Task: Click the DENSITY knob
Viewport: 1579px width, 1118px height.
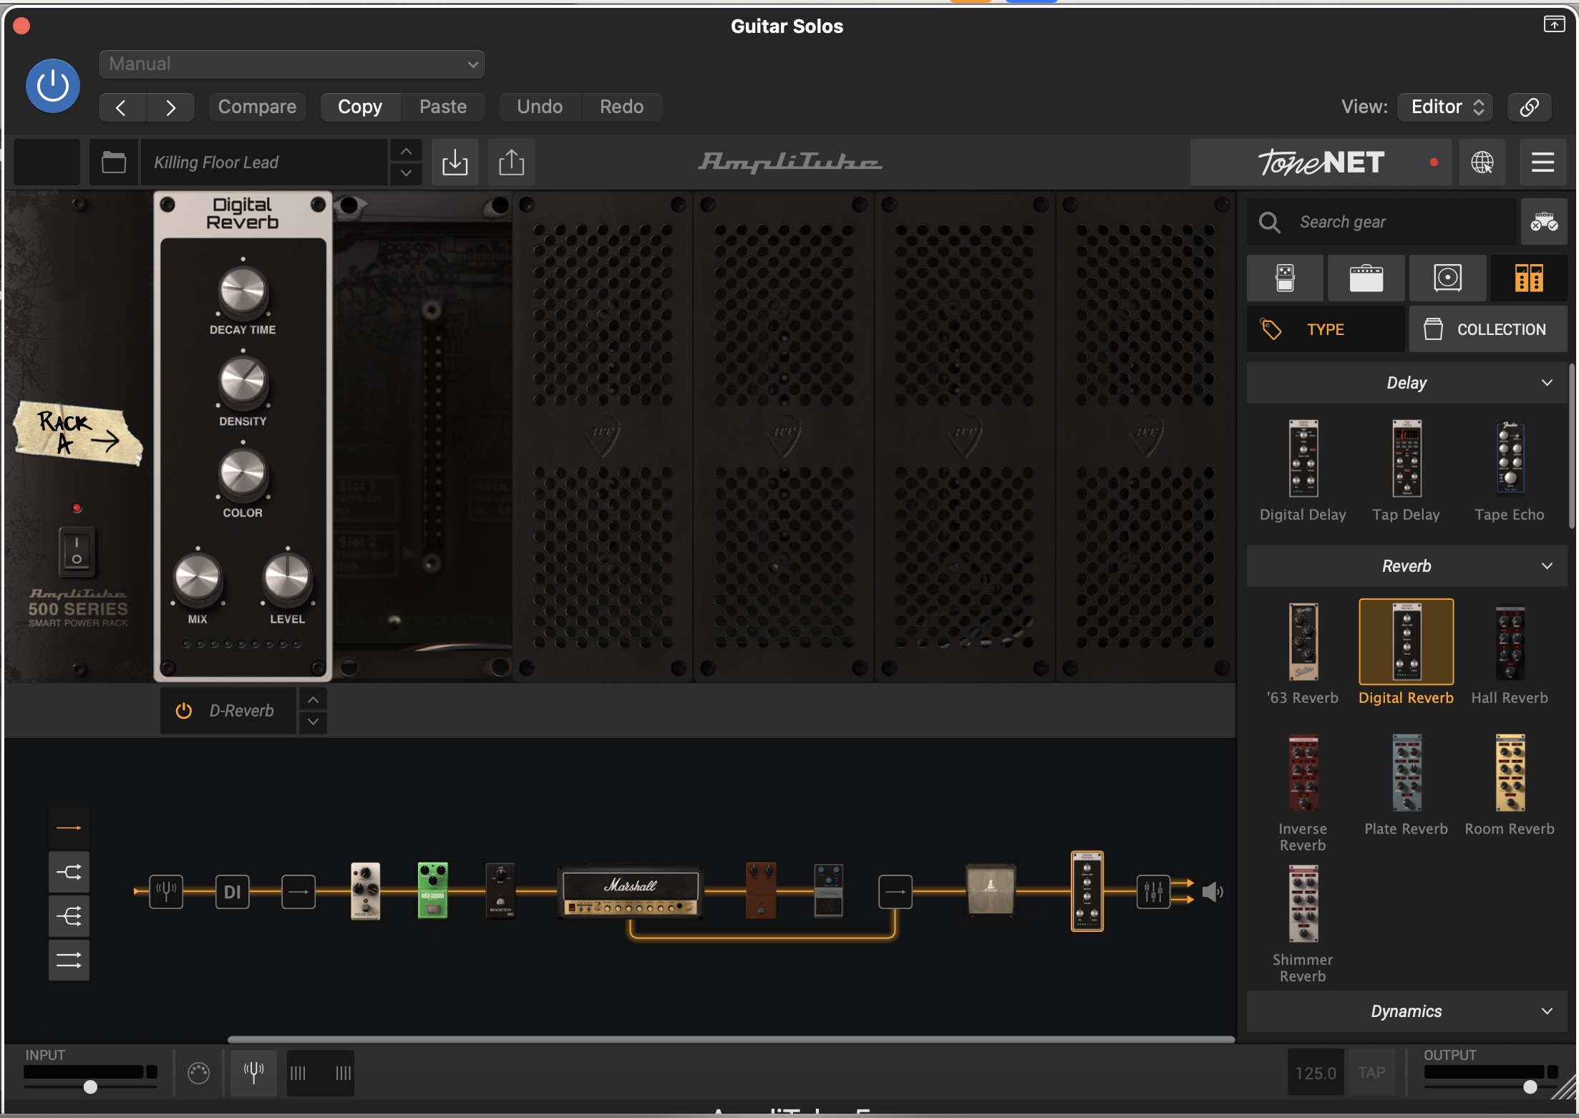Action: 243,382
